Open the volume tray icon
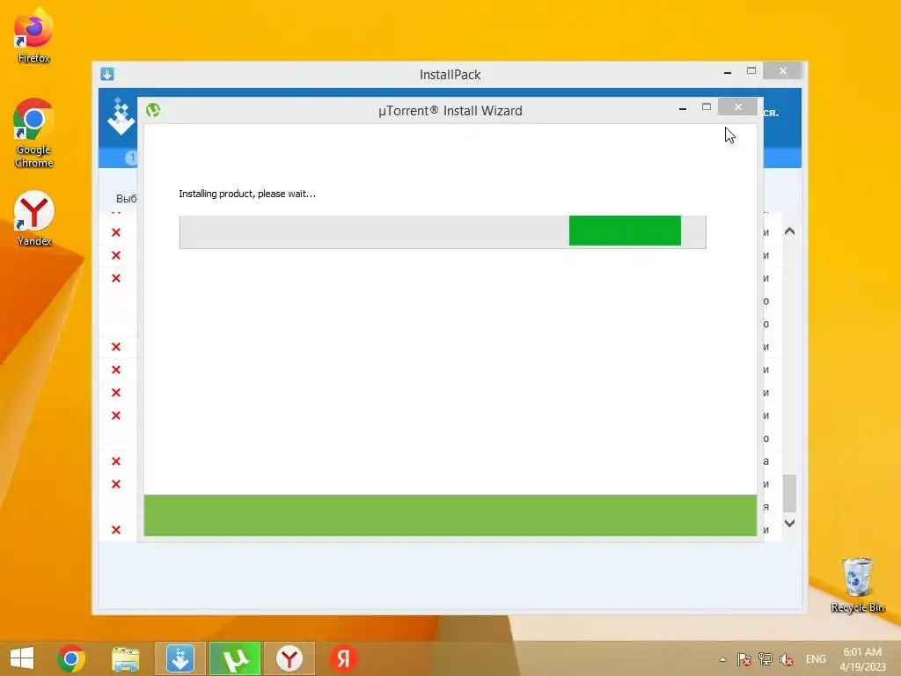 point(786,659)
